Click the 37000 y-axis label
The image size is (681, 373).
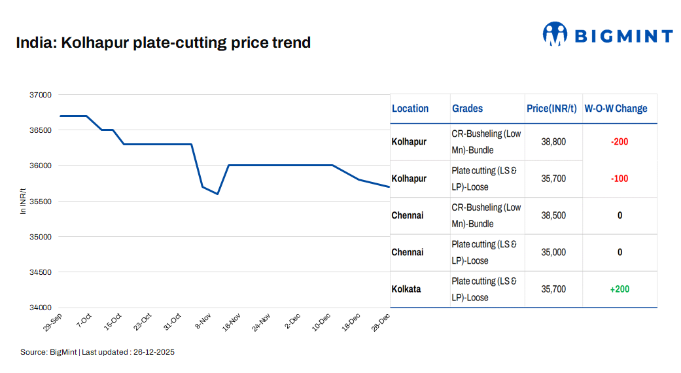click(40, 95)
